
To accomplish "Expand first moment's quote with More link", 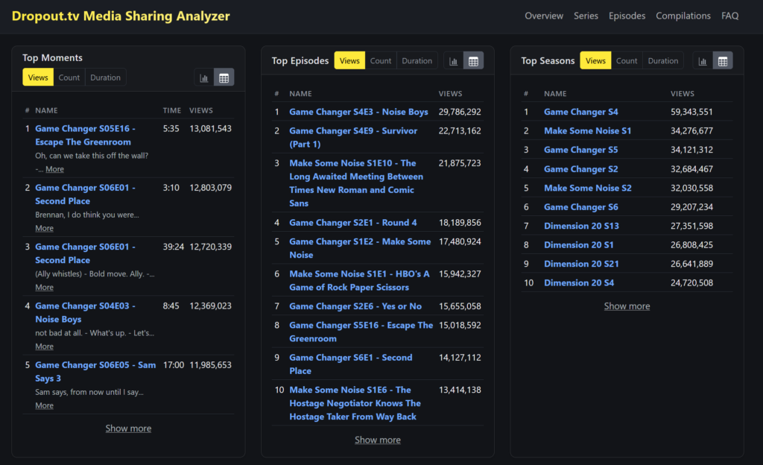I will [54, 169].
